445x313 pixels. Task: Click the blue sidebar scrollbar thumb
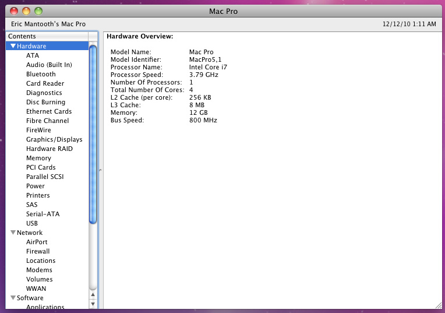93,135
